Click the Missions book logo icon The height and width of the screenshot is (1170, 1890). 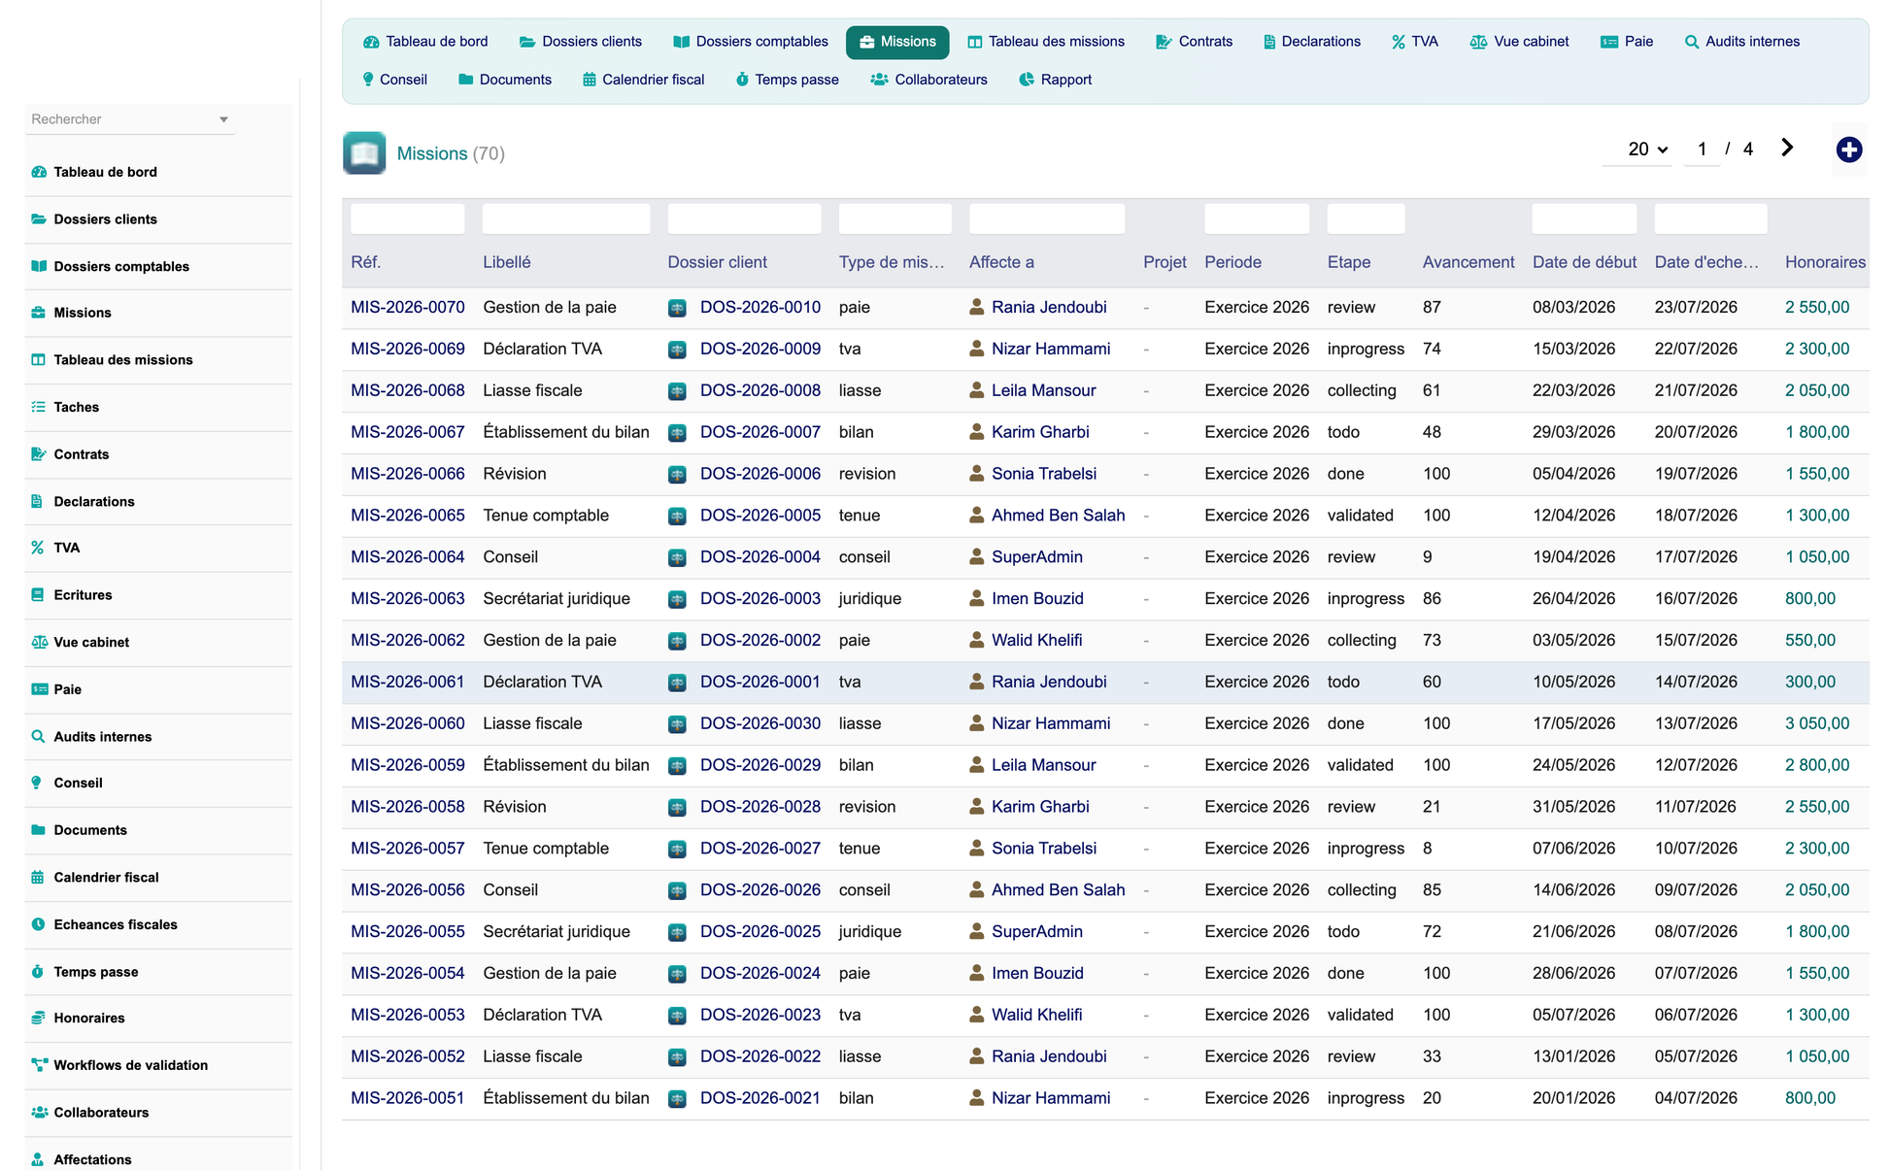(x=364, y=152)
